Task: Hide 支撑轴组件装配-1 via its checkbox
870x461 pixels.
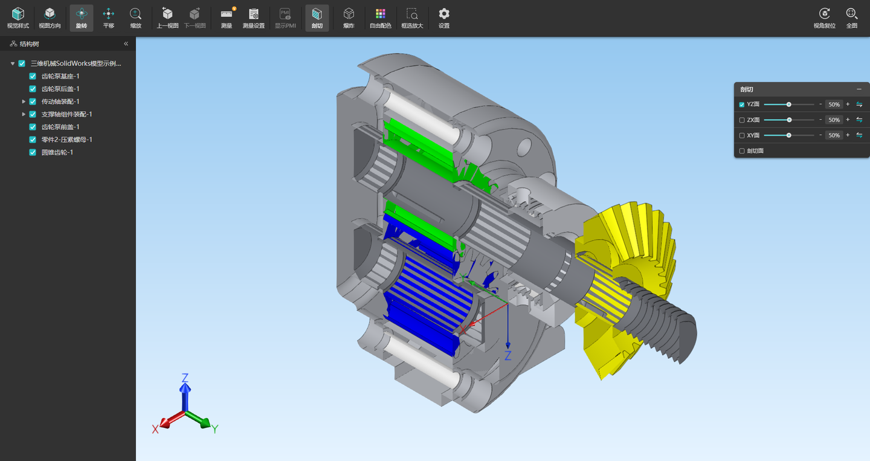Action: (x=33, y=114)
